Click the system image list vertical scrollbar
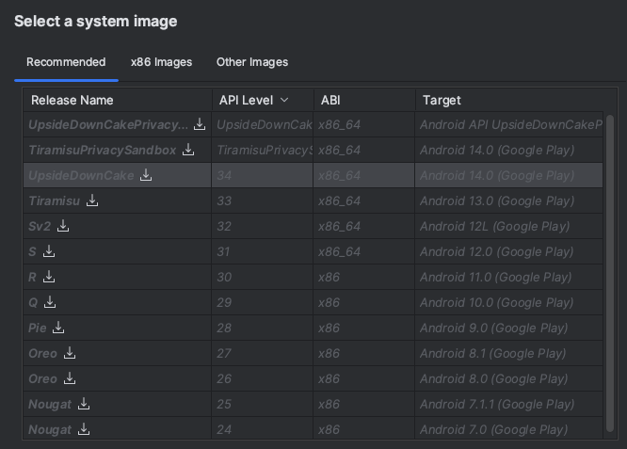Viewport: 627px width, 449px height. [x=610, y=273]
